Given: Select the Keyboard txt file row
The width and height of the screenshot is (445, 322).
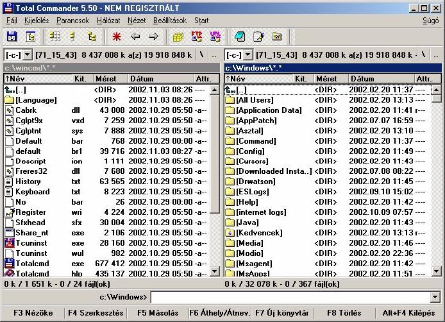Looking at the screenshot, I should (107, 192).
